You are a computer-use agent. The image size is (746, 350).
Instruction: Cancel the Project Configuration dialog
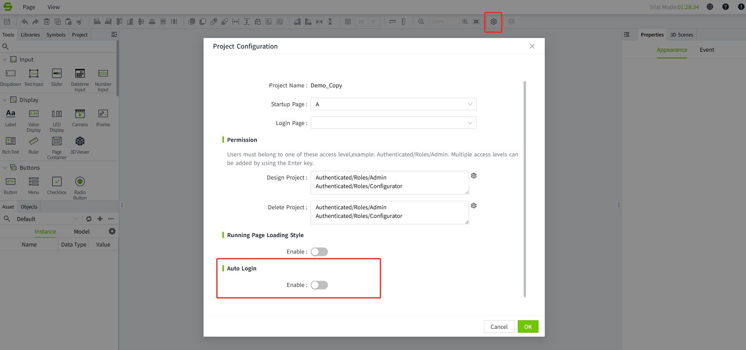pyautogui.click(x=499, y=326)
